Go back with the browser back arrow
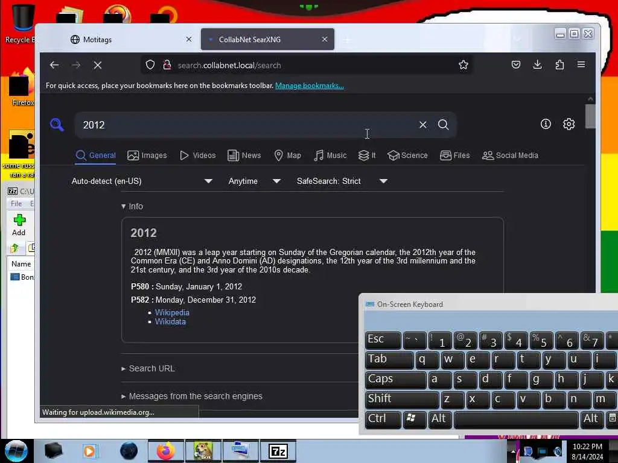Viewport: 618px width, 463px height. click(54, 65)
